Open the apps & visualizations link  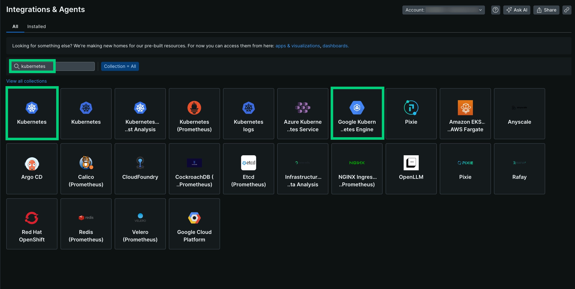[298, 46]
